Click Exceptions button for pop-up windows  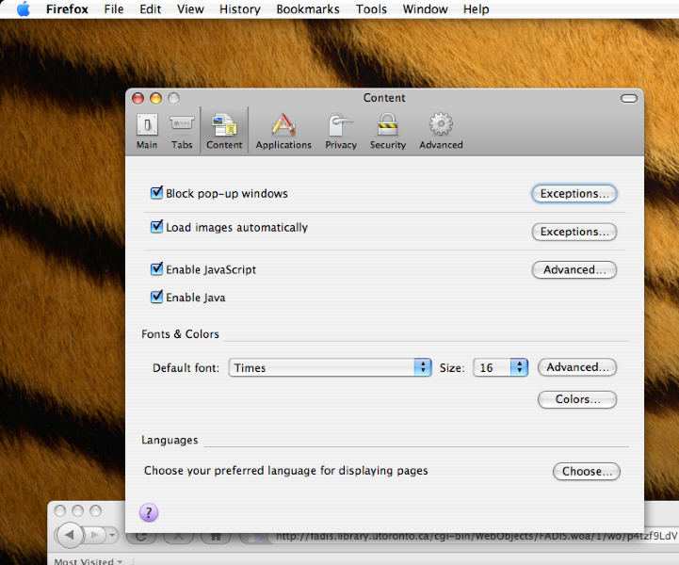tap(574, 194)
